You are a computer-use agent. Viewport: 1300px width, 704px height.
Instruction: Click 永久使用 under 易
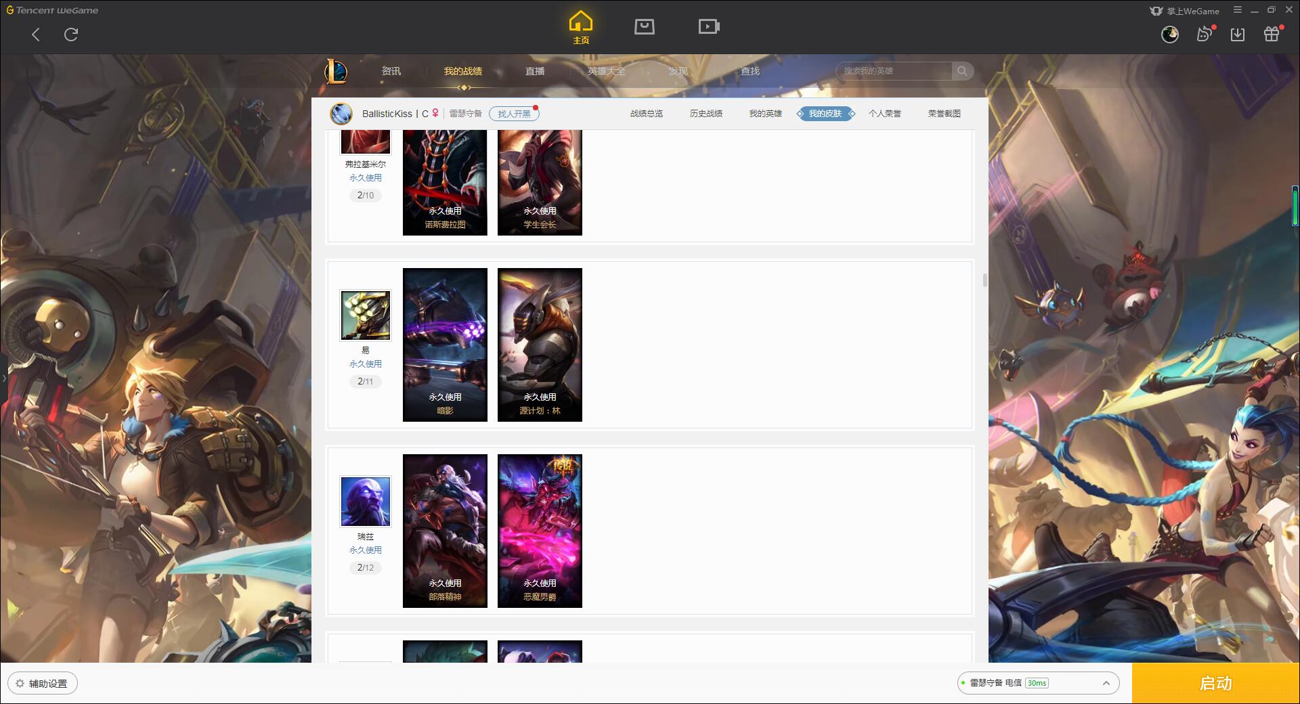point(366,364)
